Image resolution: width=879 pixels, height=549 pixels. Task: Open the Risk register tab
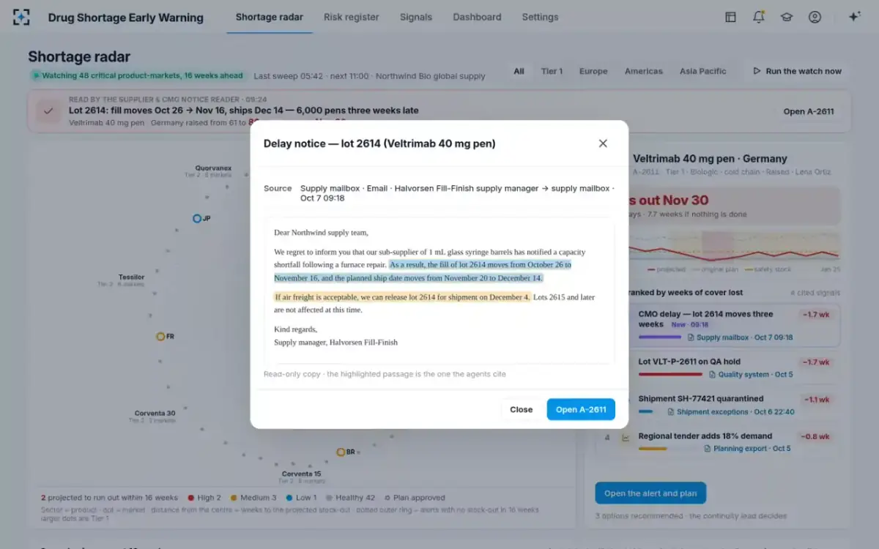[352, 17]
